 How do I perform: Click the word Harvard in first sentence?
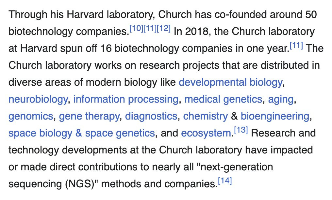coord(85,15)
